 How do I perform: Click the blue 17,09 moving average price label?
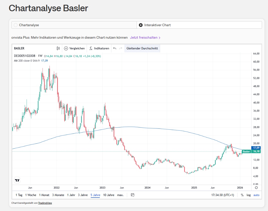point(255,148)
